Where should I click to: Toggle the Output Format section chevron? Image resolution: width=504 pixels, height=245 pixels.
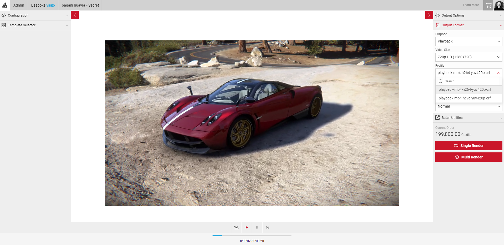pyautogui.click(x=501, y=25)
